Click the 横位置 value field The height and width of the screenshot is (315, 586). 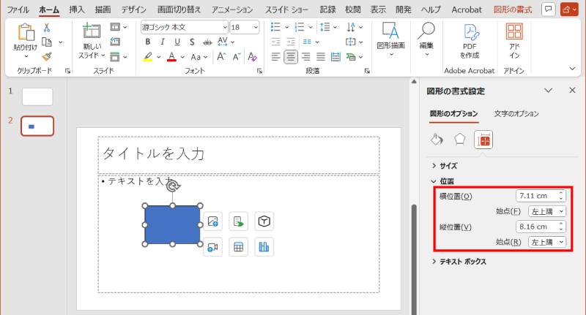[x=538, y=196]
